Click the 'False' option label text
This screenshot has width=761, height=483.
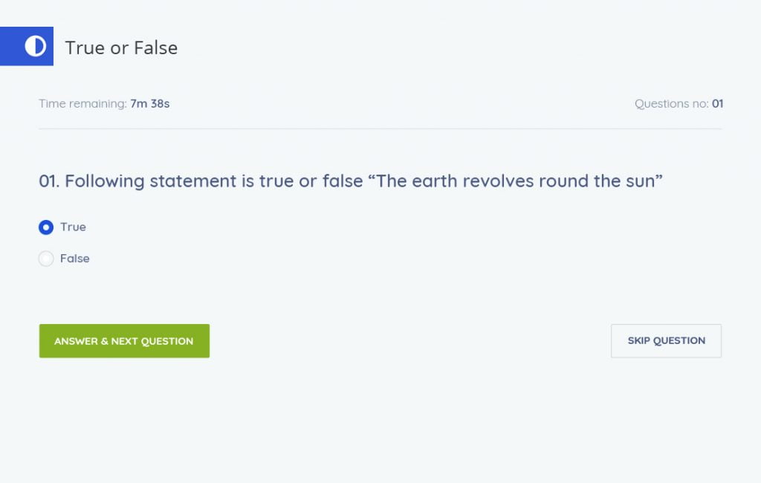[75, 259]
